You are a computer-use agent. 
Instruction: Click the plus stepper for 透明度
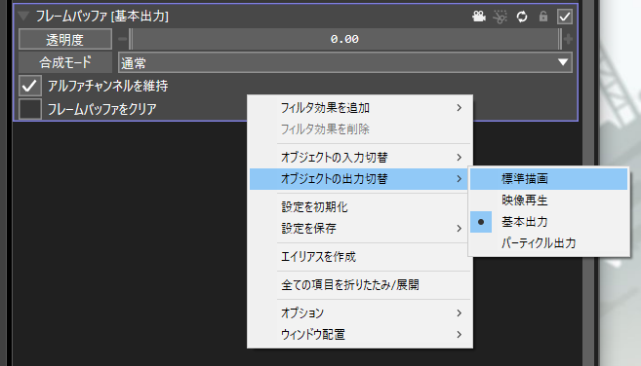point(568,39)
